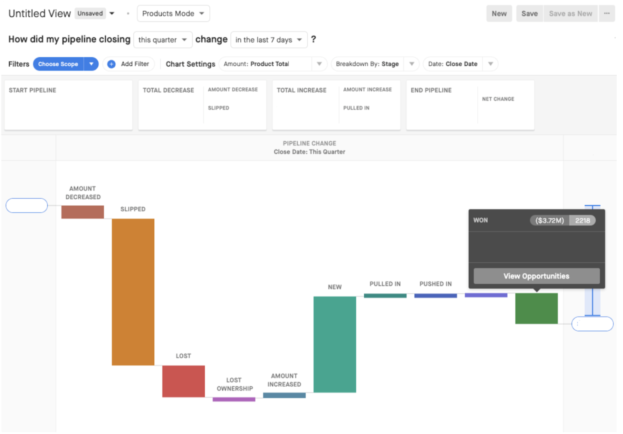Select the orange Slipped bar

tap(133, 292)
